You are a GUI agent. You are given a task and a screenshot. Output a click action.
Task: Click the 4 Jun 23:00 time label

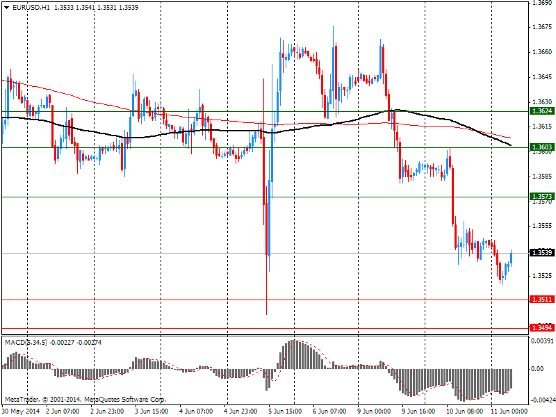pyautogui.click(x=240, y=411)
